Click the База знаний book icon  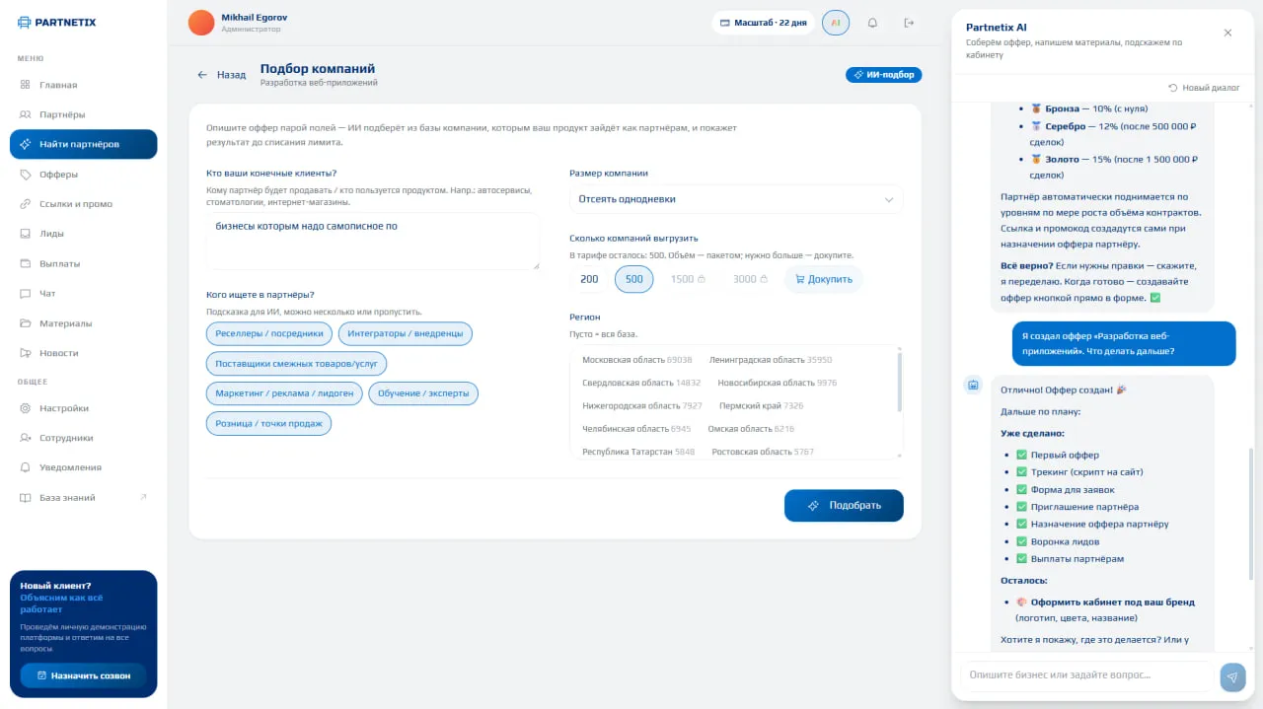tap(26, 498)
